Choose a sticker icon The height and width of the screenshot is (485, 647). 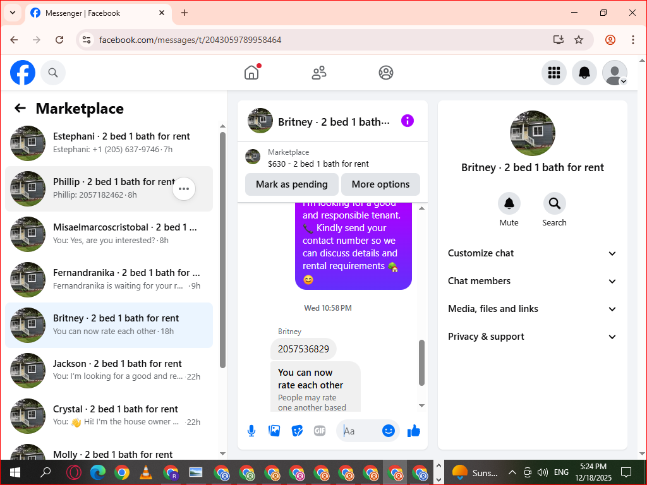tap(297, 431)
